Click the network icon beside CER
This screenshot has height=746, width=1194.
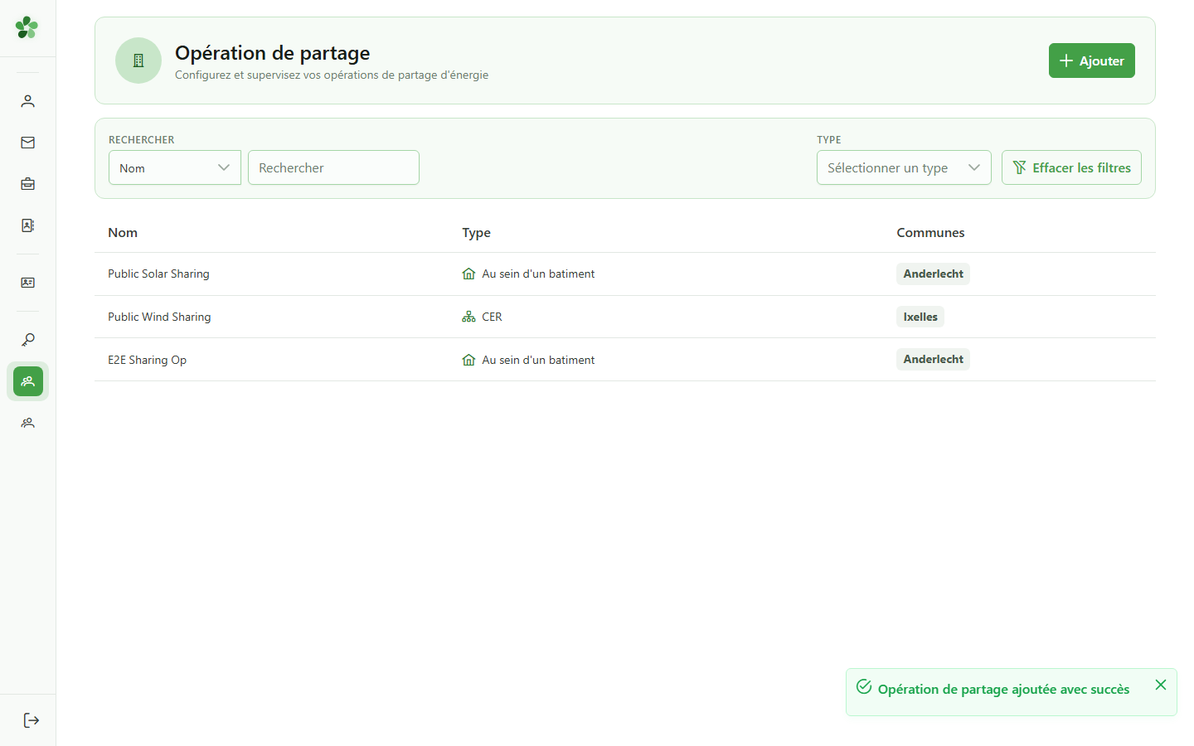pos(468,317)
